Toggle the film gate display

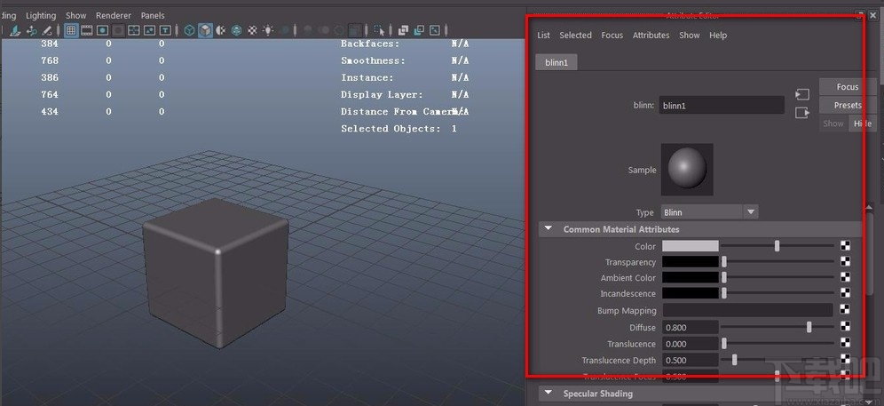(x=87, y=30)
